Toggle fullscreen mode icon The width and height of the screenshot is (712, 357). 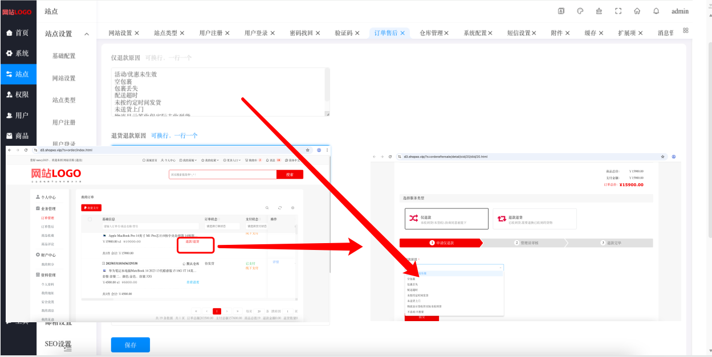click(618, 11)
